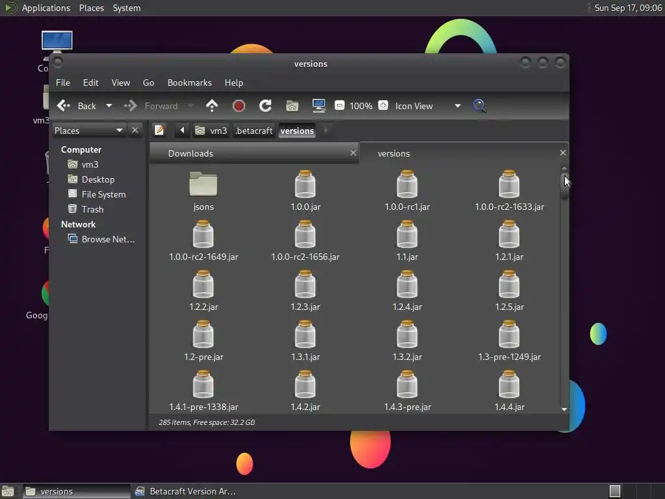Select the .betacraft path button
Viewport: 665px width, 499px height.
[254, 131]
